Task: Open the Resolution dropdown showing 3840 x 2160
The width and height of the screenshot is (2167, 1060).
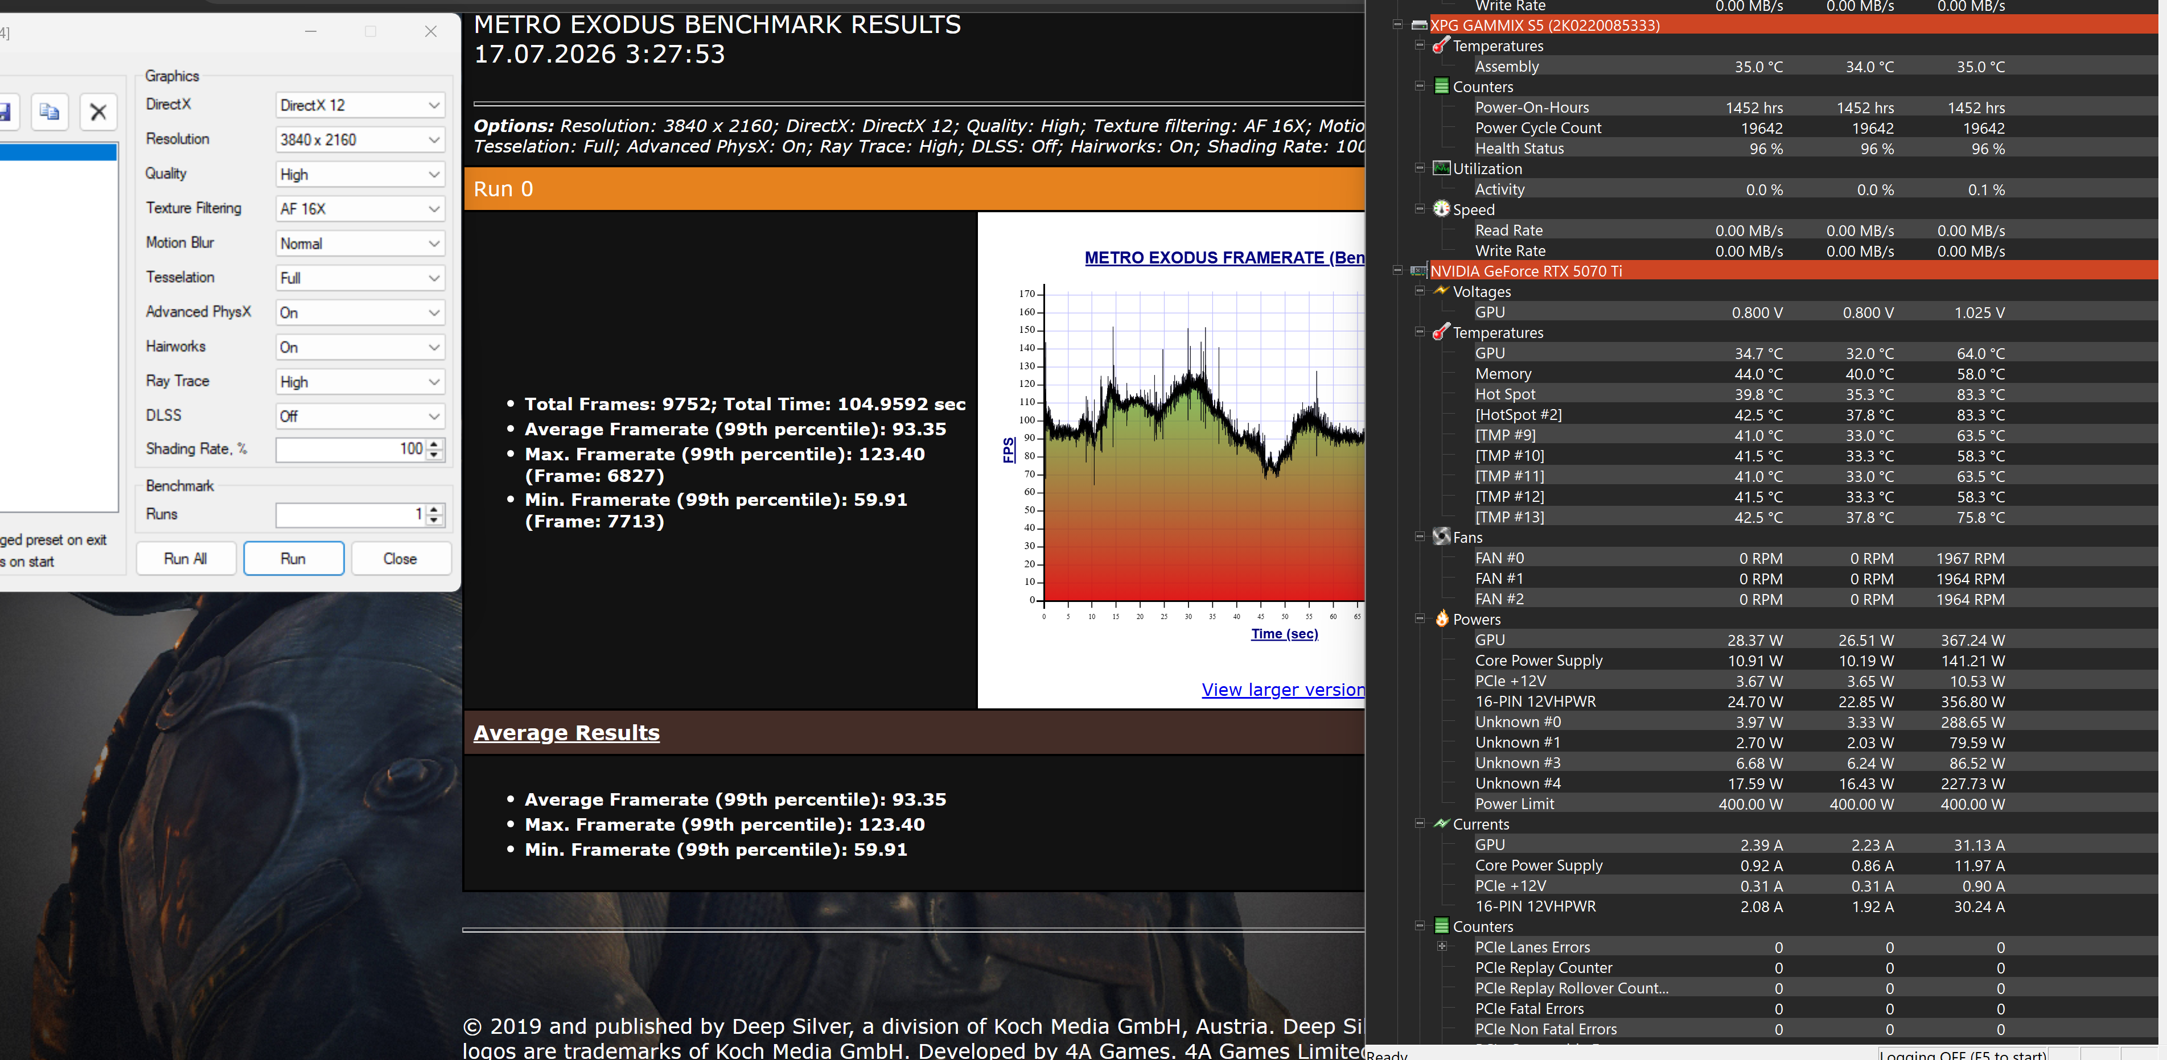Action: [x=360, y=139]
